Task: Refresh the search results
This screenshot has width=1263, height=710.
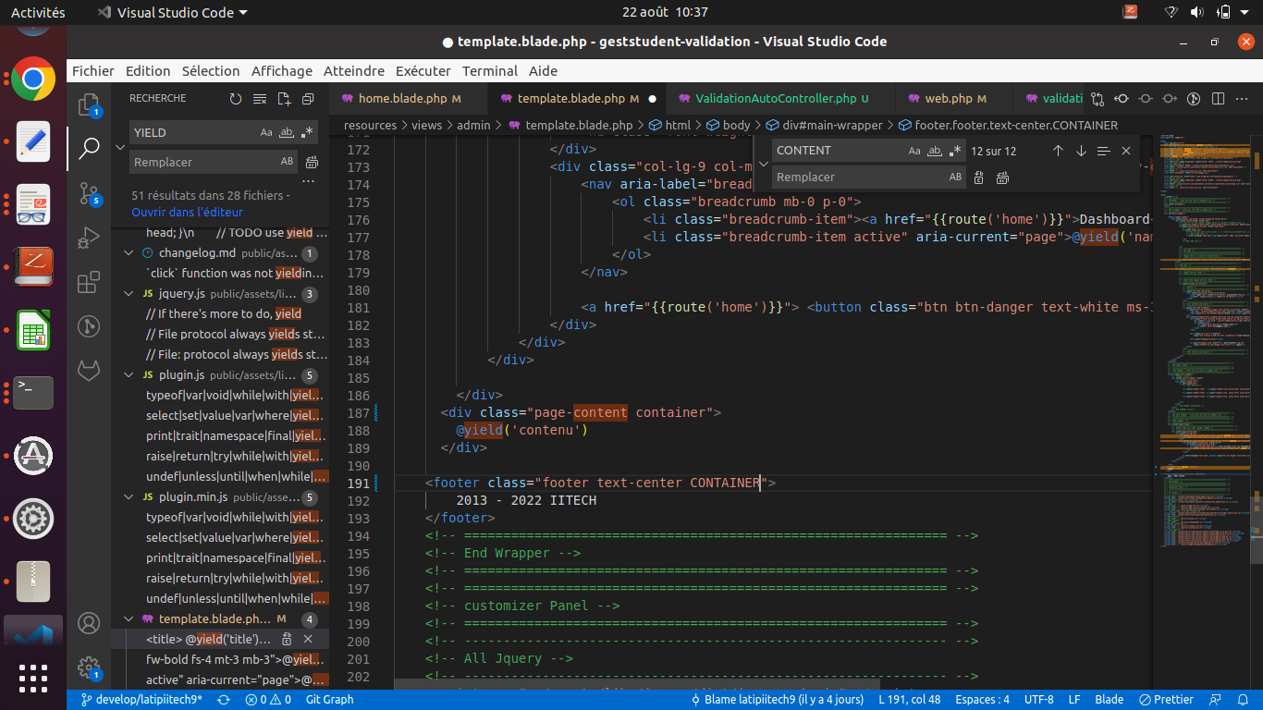Action: tap(236, 99)
